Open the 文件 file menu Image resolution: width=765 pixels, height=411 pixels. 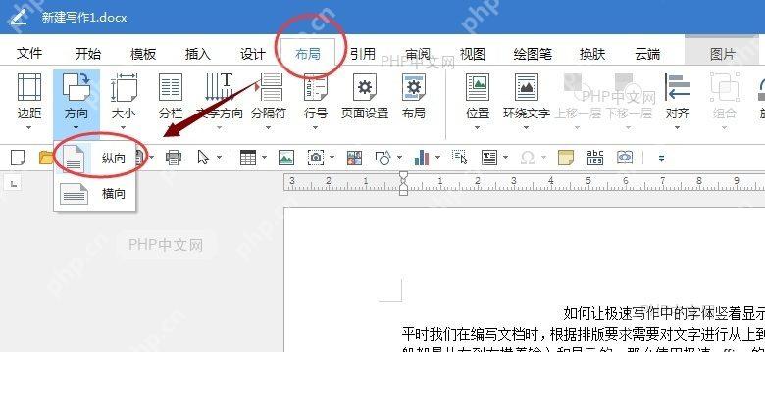(29, 53)
